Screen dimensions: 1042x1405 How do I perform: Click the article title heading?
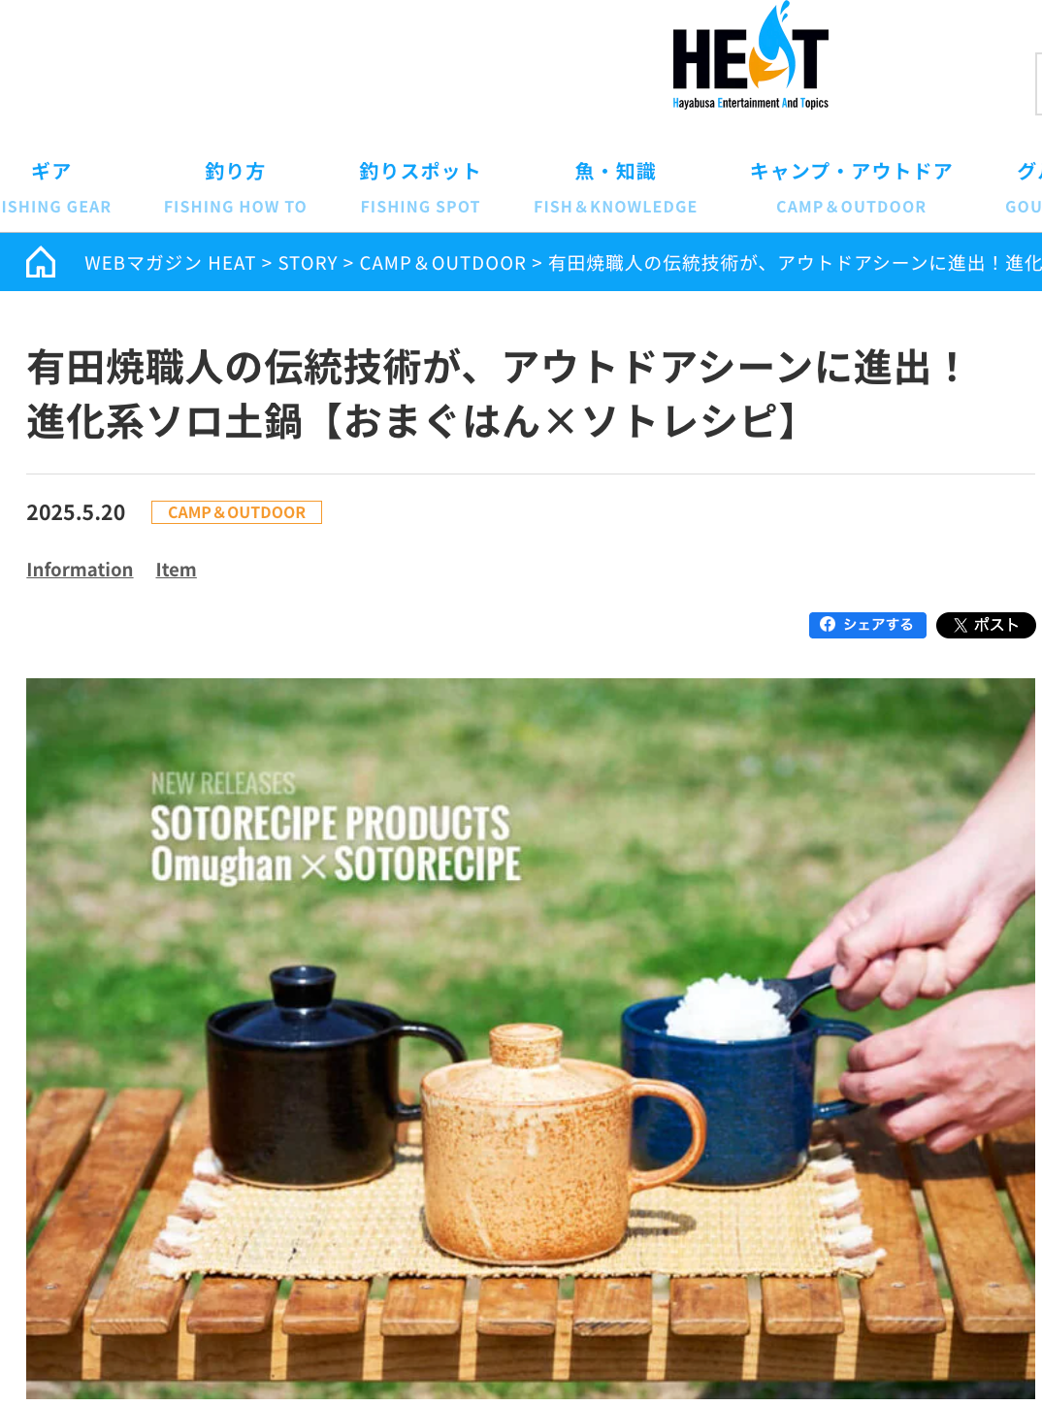tap(495, 394)
